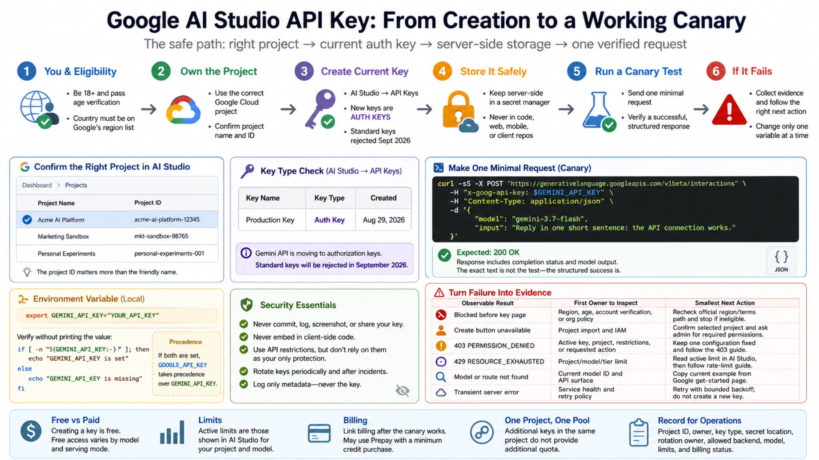Click the First Owner to Inspect column header
This screenshot has height=460, width=819.
[x=606, y=303]
